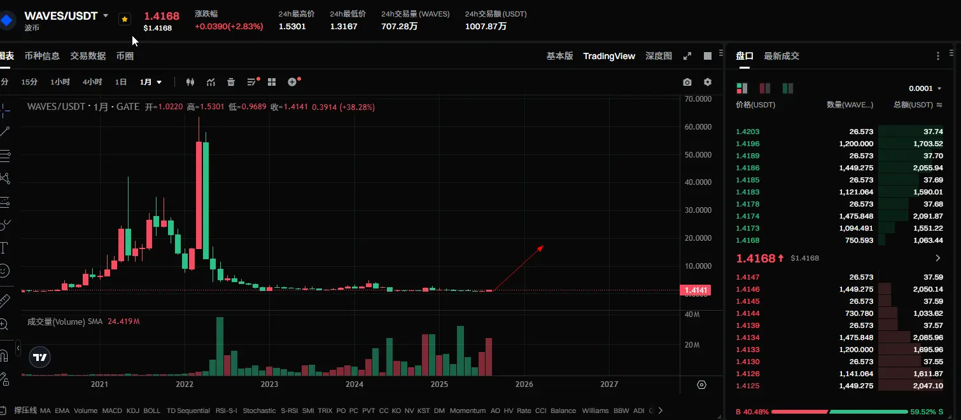
Task: Take a chart snapshot with camera icon
Action: pyautogui.click(x=687, y=82)
